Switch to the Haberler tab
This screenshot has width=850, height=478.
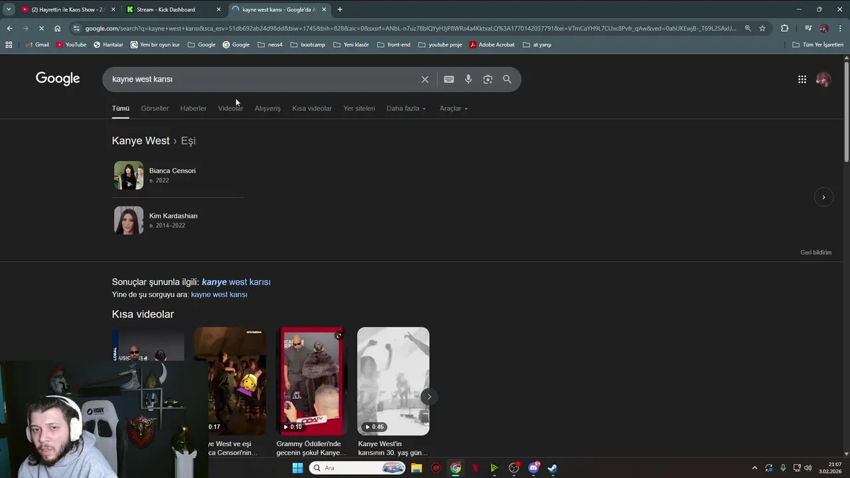click(193, 108)
